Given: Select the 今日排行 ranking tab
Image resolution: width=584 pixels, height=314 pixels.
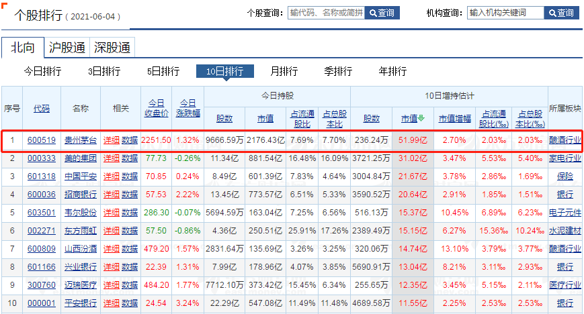Looking at the screenshot, I should (42, 71).
